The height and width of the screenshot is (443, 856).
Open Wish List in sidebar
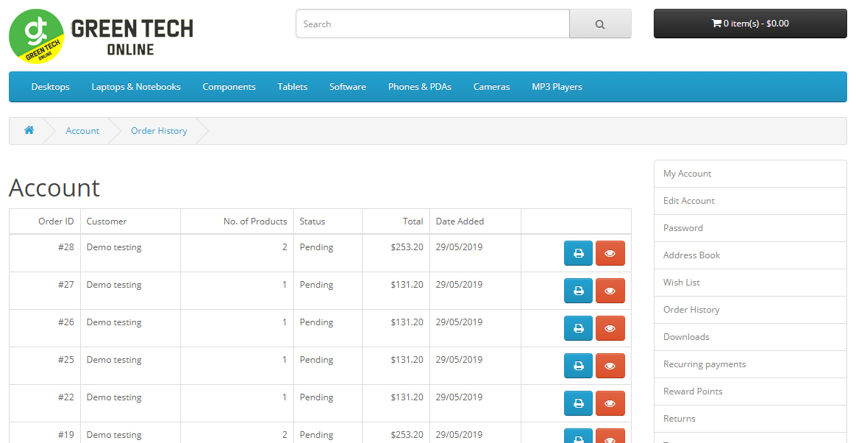tap(750, 283)
